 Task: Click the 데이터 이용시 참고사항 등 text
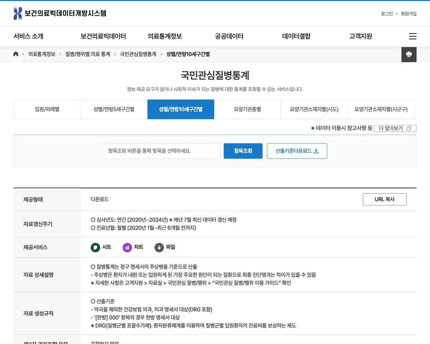pos(342,128)
